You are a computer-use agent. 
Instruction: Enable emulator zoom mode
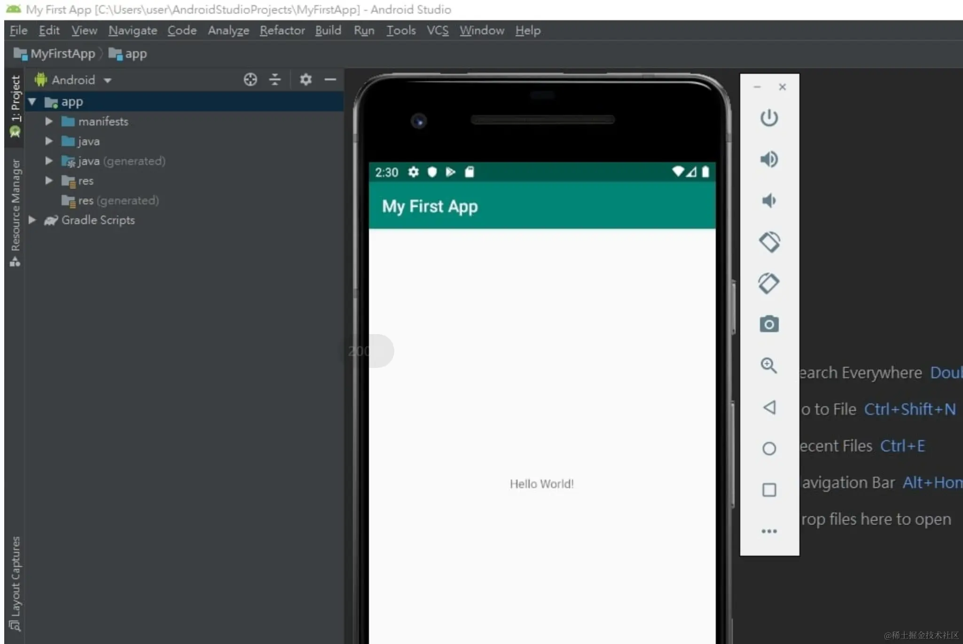[769, 366]
